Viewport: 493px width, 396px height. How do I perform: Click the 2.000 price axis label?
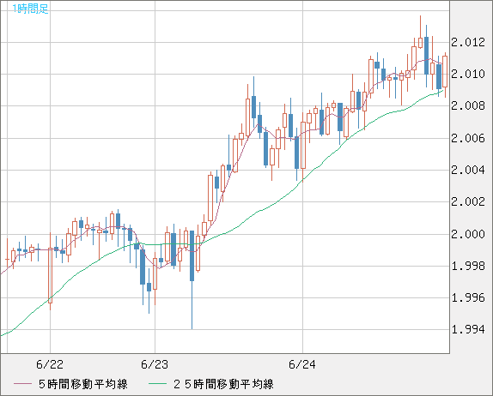(468, 234)
